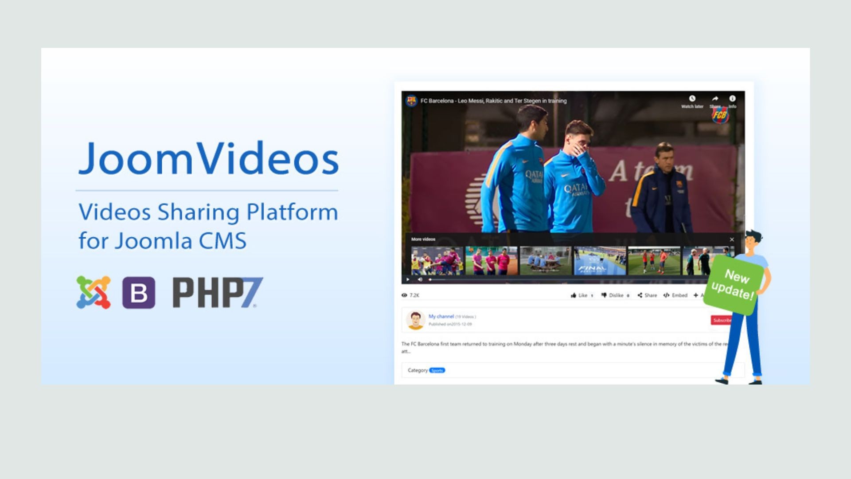851x479 pixels.
Task: Open the first More videos thumbnail with yellow bibs
Action: (437, 261)
